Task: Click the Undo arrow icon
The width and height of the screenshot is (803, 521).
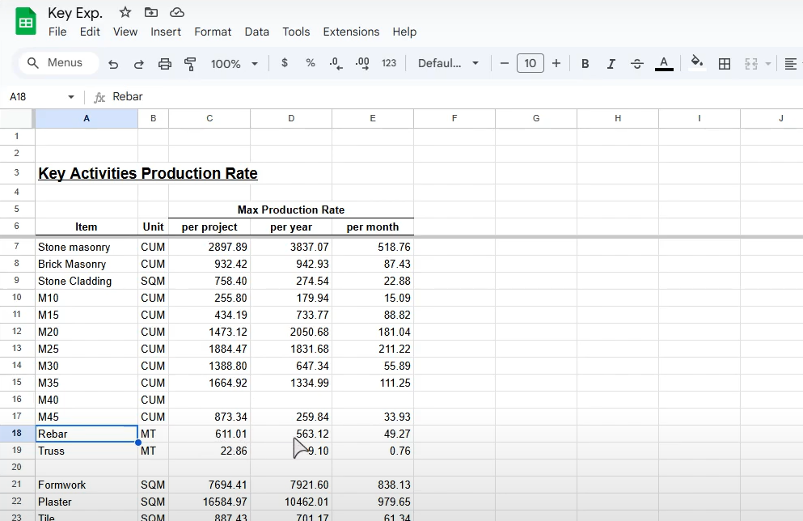Action: click(113, 63)
